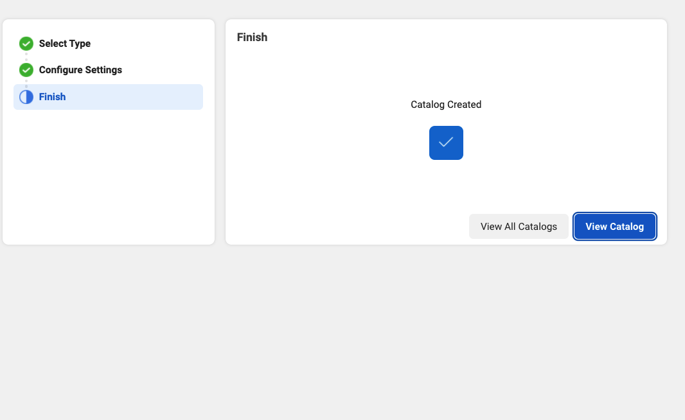The width and height of the screenshot is (685, 420).
Task: Select the highlighted Finish step
Action: point(109,97)
